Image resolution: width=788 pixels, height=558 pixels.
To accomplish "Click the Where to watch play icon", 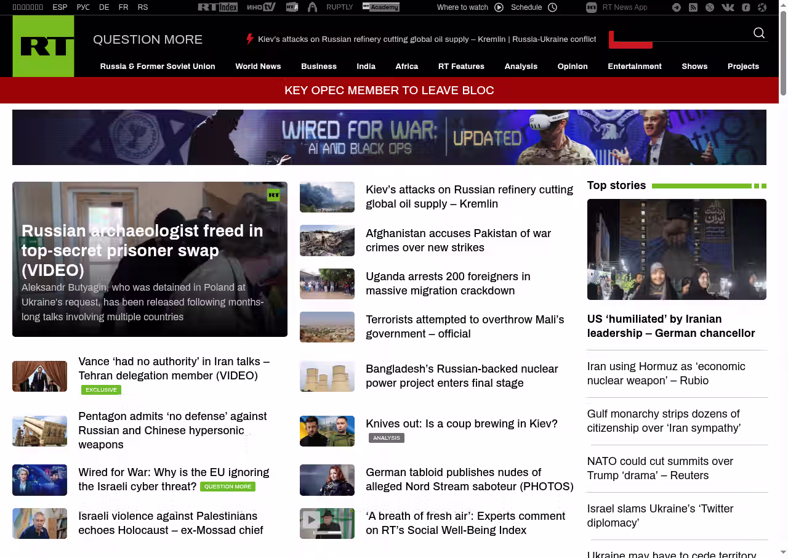I will [x=499, y=7].
